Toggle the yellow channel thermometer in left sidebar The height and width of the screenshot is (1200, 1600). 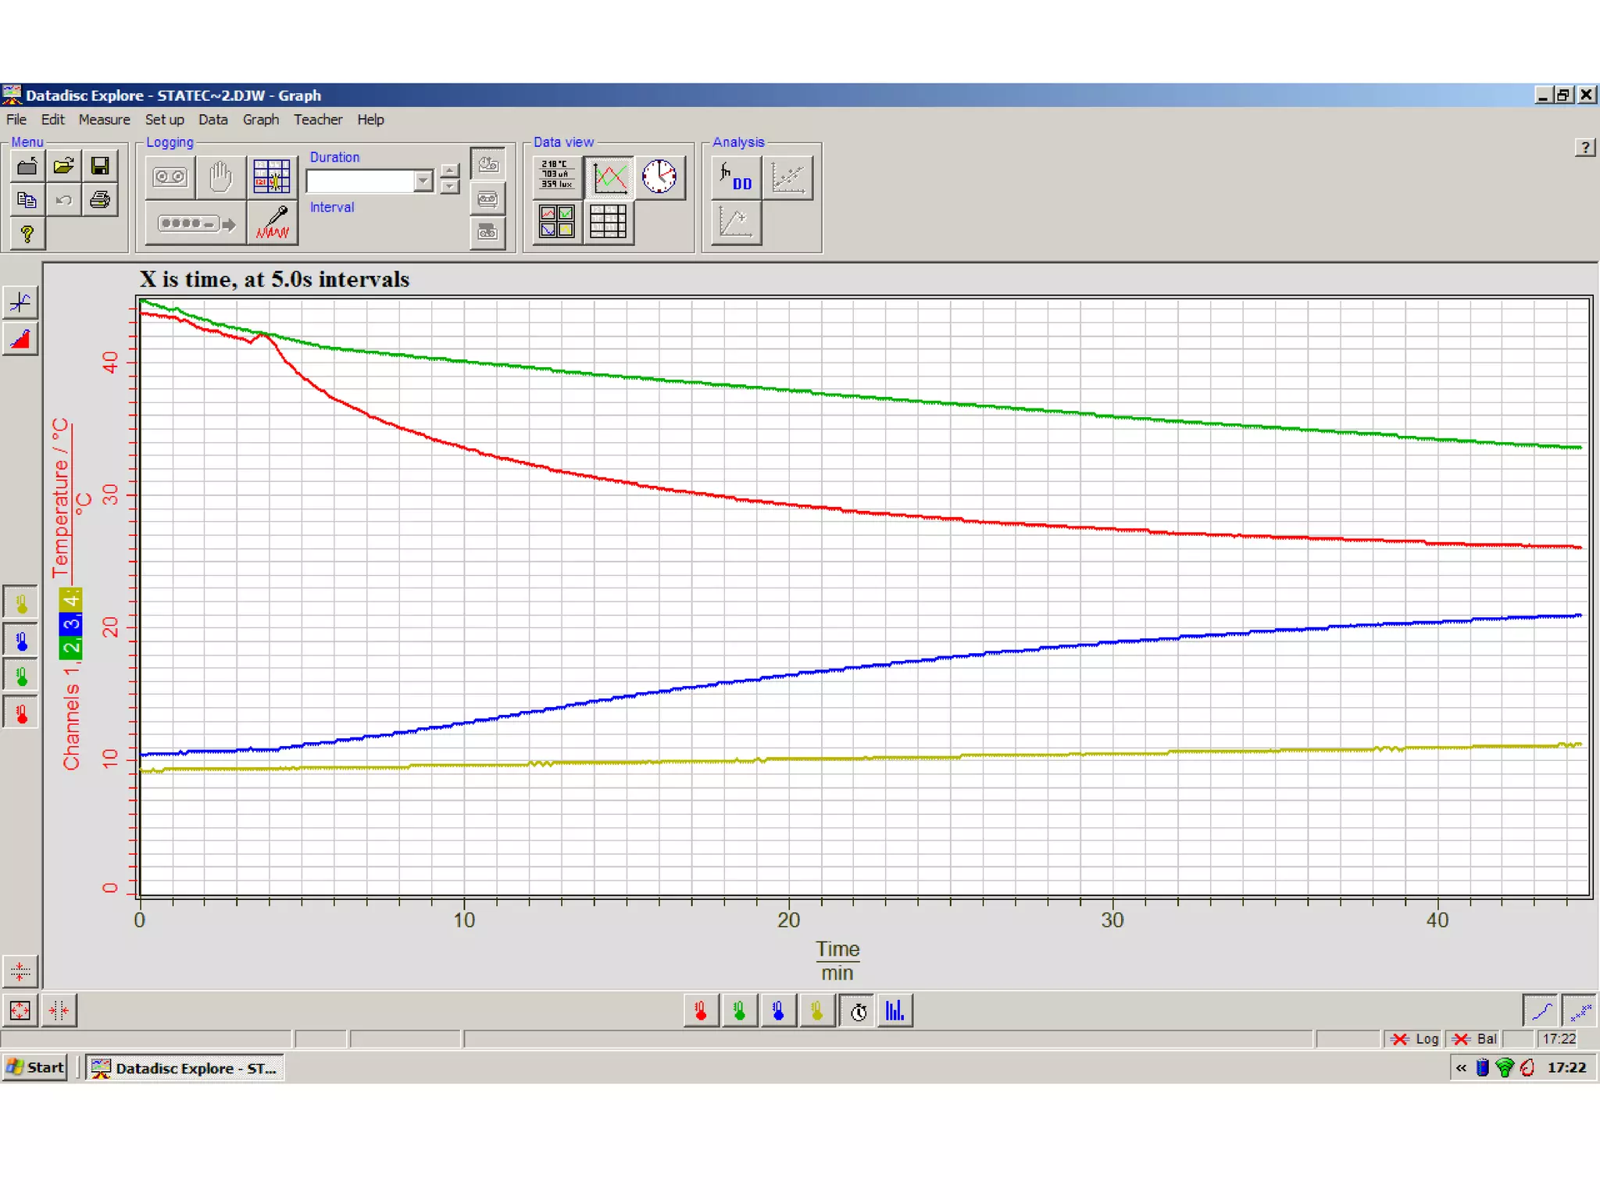(x=21, y=603)
